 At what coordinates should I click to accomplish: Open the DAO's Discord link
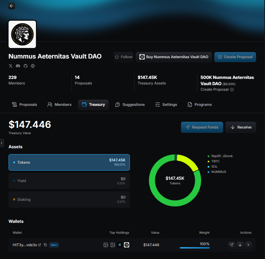18,66
